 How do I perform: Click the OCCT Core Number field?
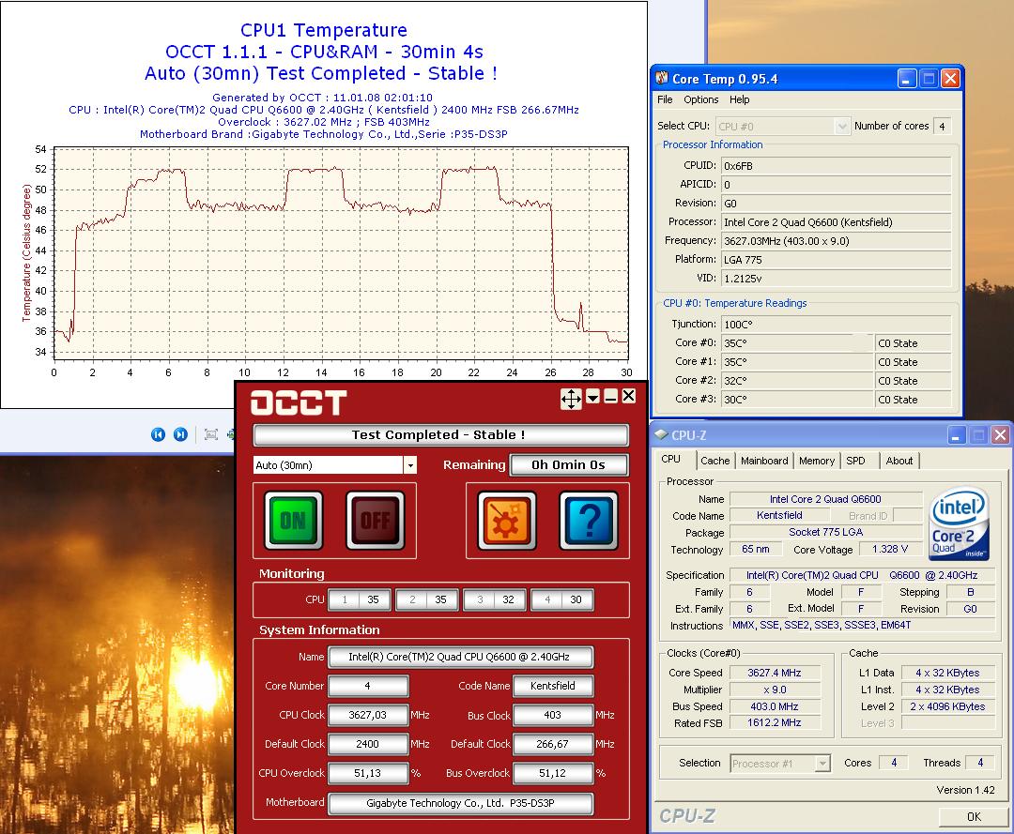pyautogui.click(x=368, y=686)
